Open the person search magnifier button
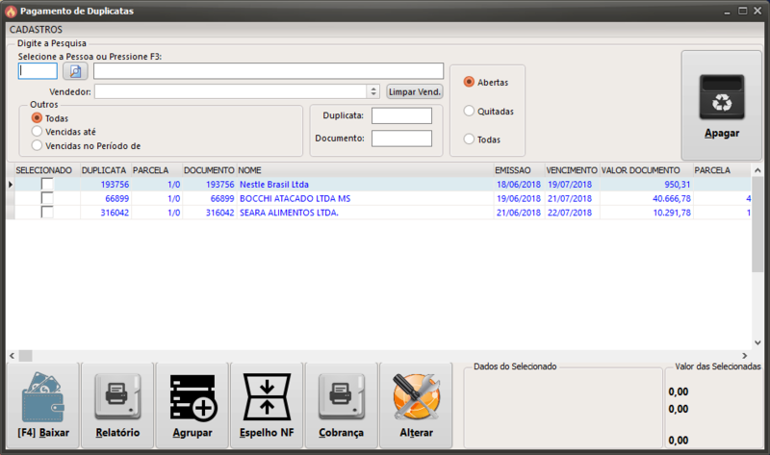Image resolution: width=770 pixels, height=455 pixels. [75, 71]
